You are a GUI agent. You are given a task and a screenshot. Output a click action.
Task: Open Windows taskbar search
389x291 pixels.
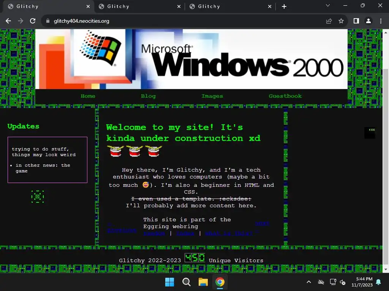[186, 282]
